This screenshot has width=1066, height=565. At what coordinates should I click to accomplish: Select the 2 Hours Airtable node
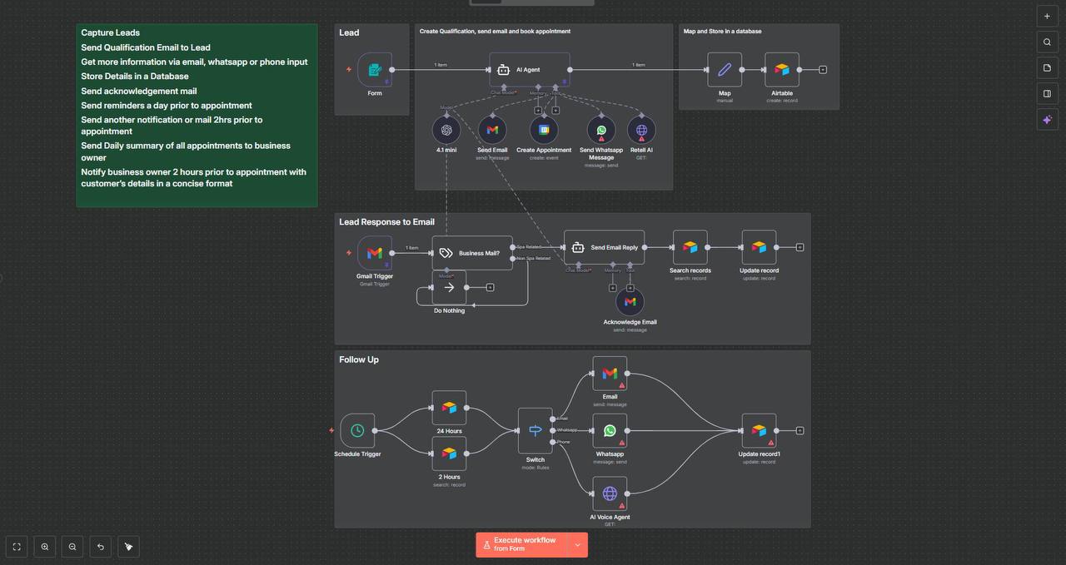pos(449,453)
